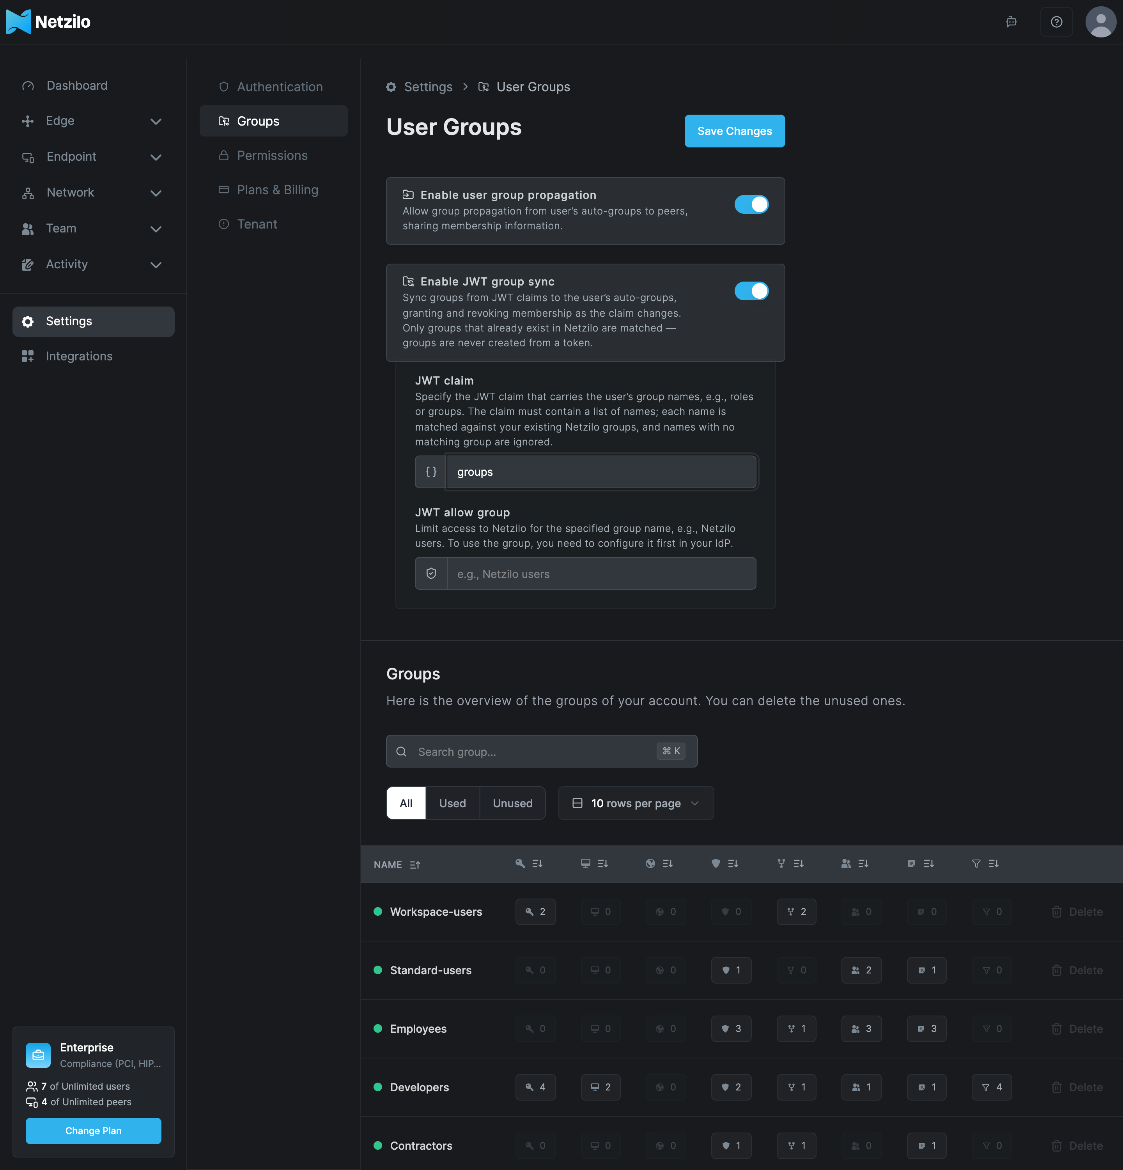1123x1170 pixels.
Task: Disable user group propagation toggle
Action: point(751,204)
